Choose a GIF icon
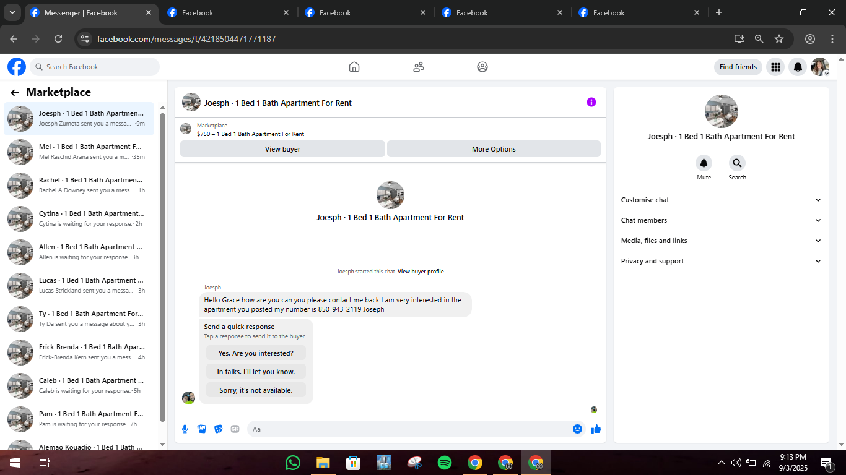 [235, 429]
